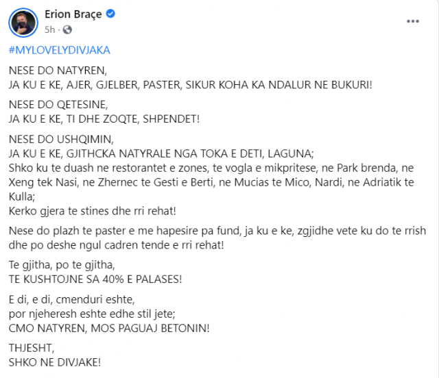The image size is (439, 378).
Task: Open the post options three-dots menu
Action: 413,21
